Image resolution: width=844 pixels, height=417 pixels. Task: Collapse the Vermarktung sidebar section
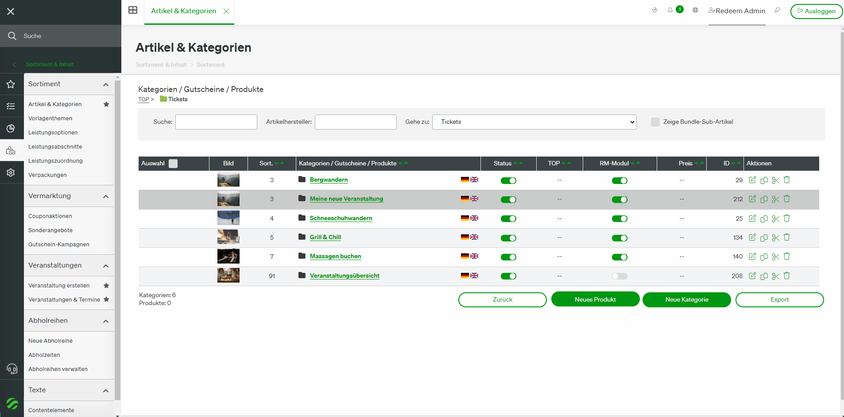pos(106,196)
